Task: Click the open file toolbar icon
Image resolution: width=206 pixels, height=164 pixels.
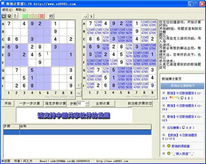Action: (4, 16)
